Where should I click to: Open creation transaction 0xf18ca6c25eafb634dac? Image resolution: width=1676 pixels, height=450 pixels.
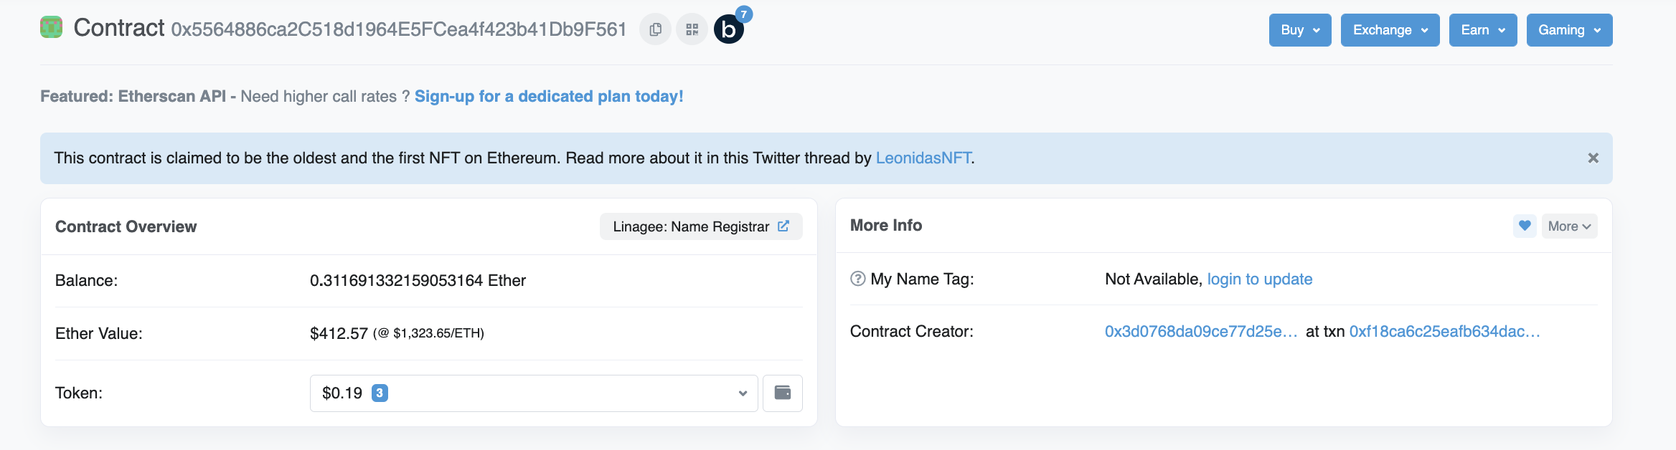click(x=1444, y=331)
